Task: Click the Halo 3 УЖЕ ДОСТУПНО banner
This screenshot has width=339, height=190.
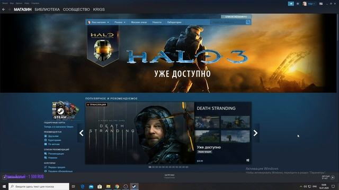Action: point(183,74)
